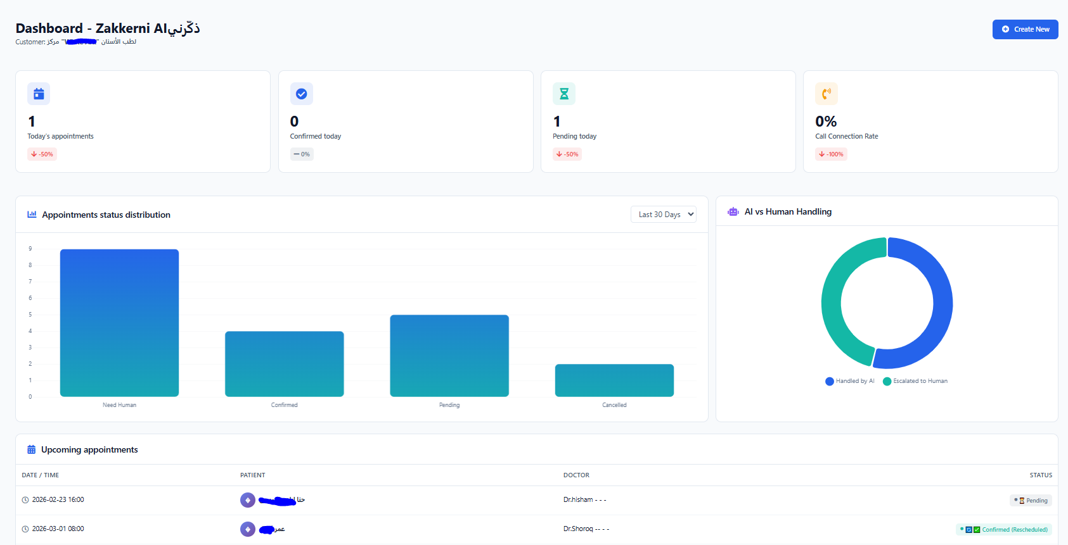1068x545 pixels.
Task: Click the DATE / TIME column header
Action: [41, 475]
